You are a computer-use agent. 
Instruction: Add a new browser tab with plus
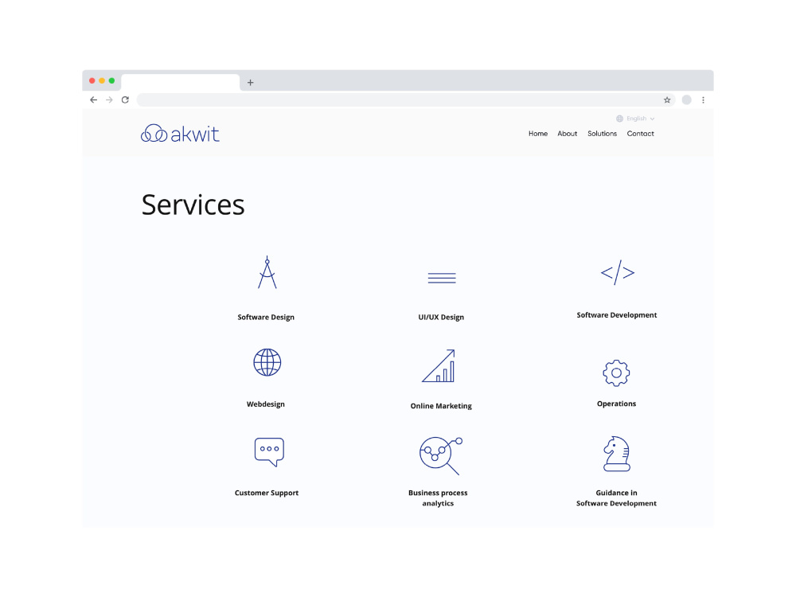pos(250,82)
